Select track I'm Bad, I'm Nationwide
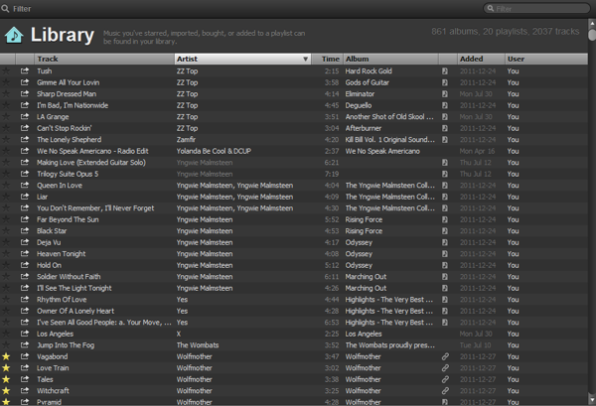 point(73,105)
